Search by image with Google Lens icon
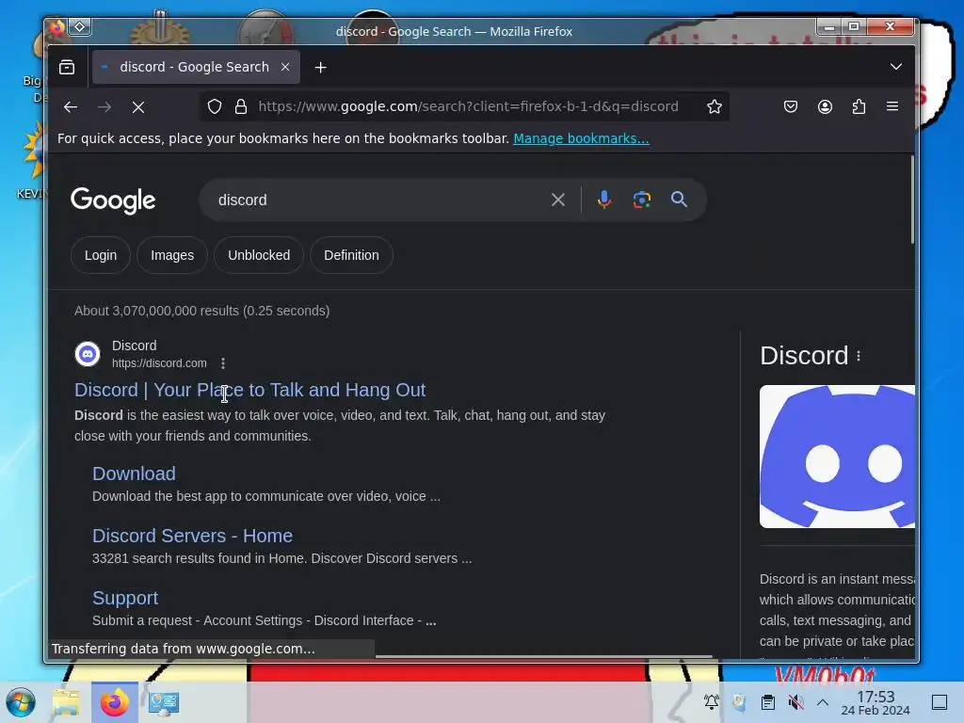Screen dimensions: 964x723 click(642, 200)
